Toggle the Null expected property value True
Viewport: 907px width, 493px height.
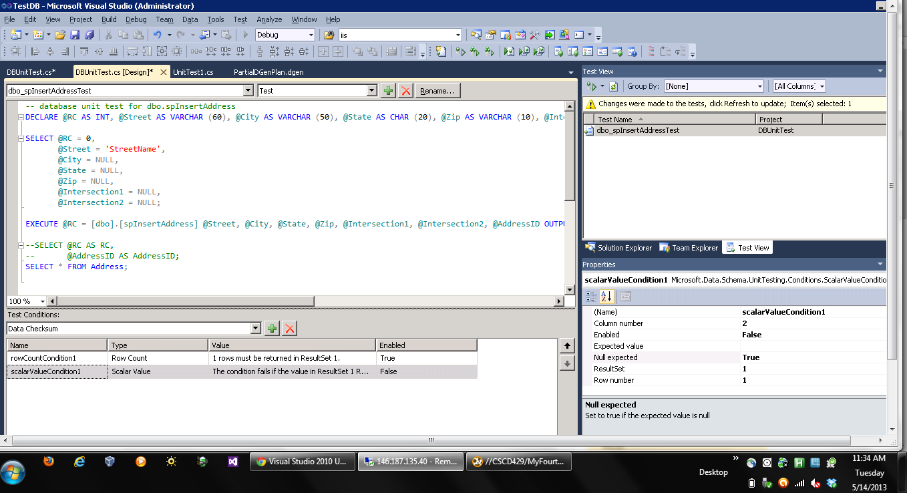pos(751,357)
